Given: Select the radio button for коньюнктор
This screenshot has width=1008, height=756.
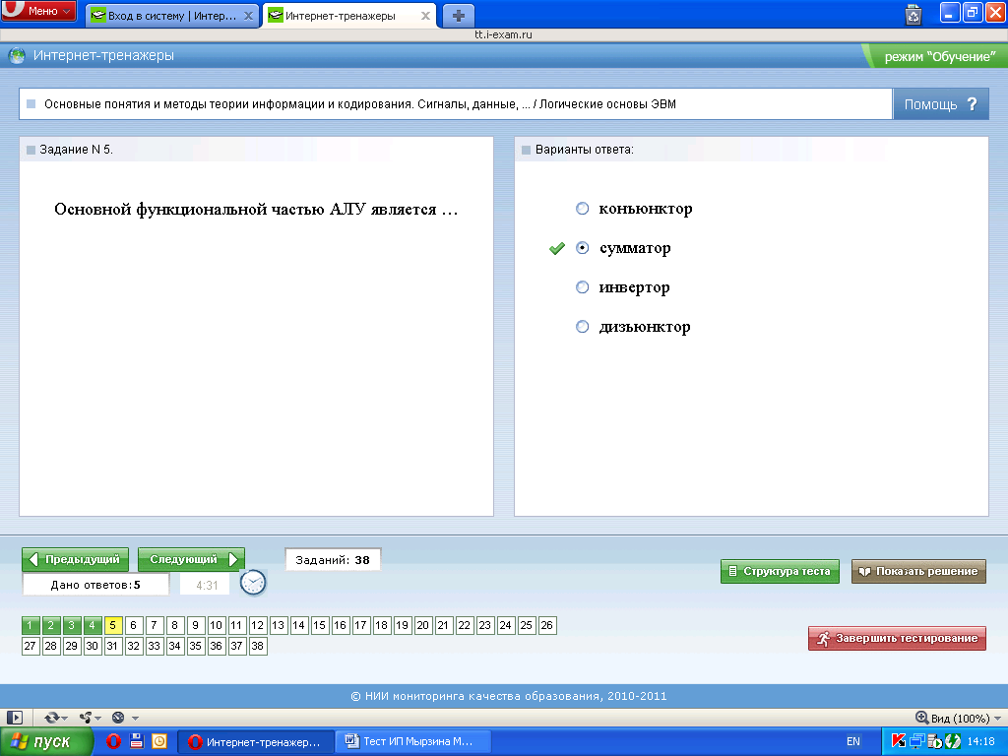Looking at the screenshot, I should point(583,209).
